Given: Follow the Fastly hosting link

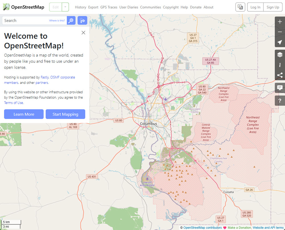Looking at the screenshot, I should click(44, 77).
